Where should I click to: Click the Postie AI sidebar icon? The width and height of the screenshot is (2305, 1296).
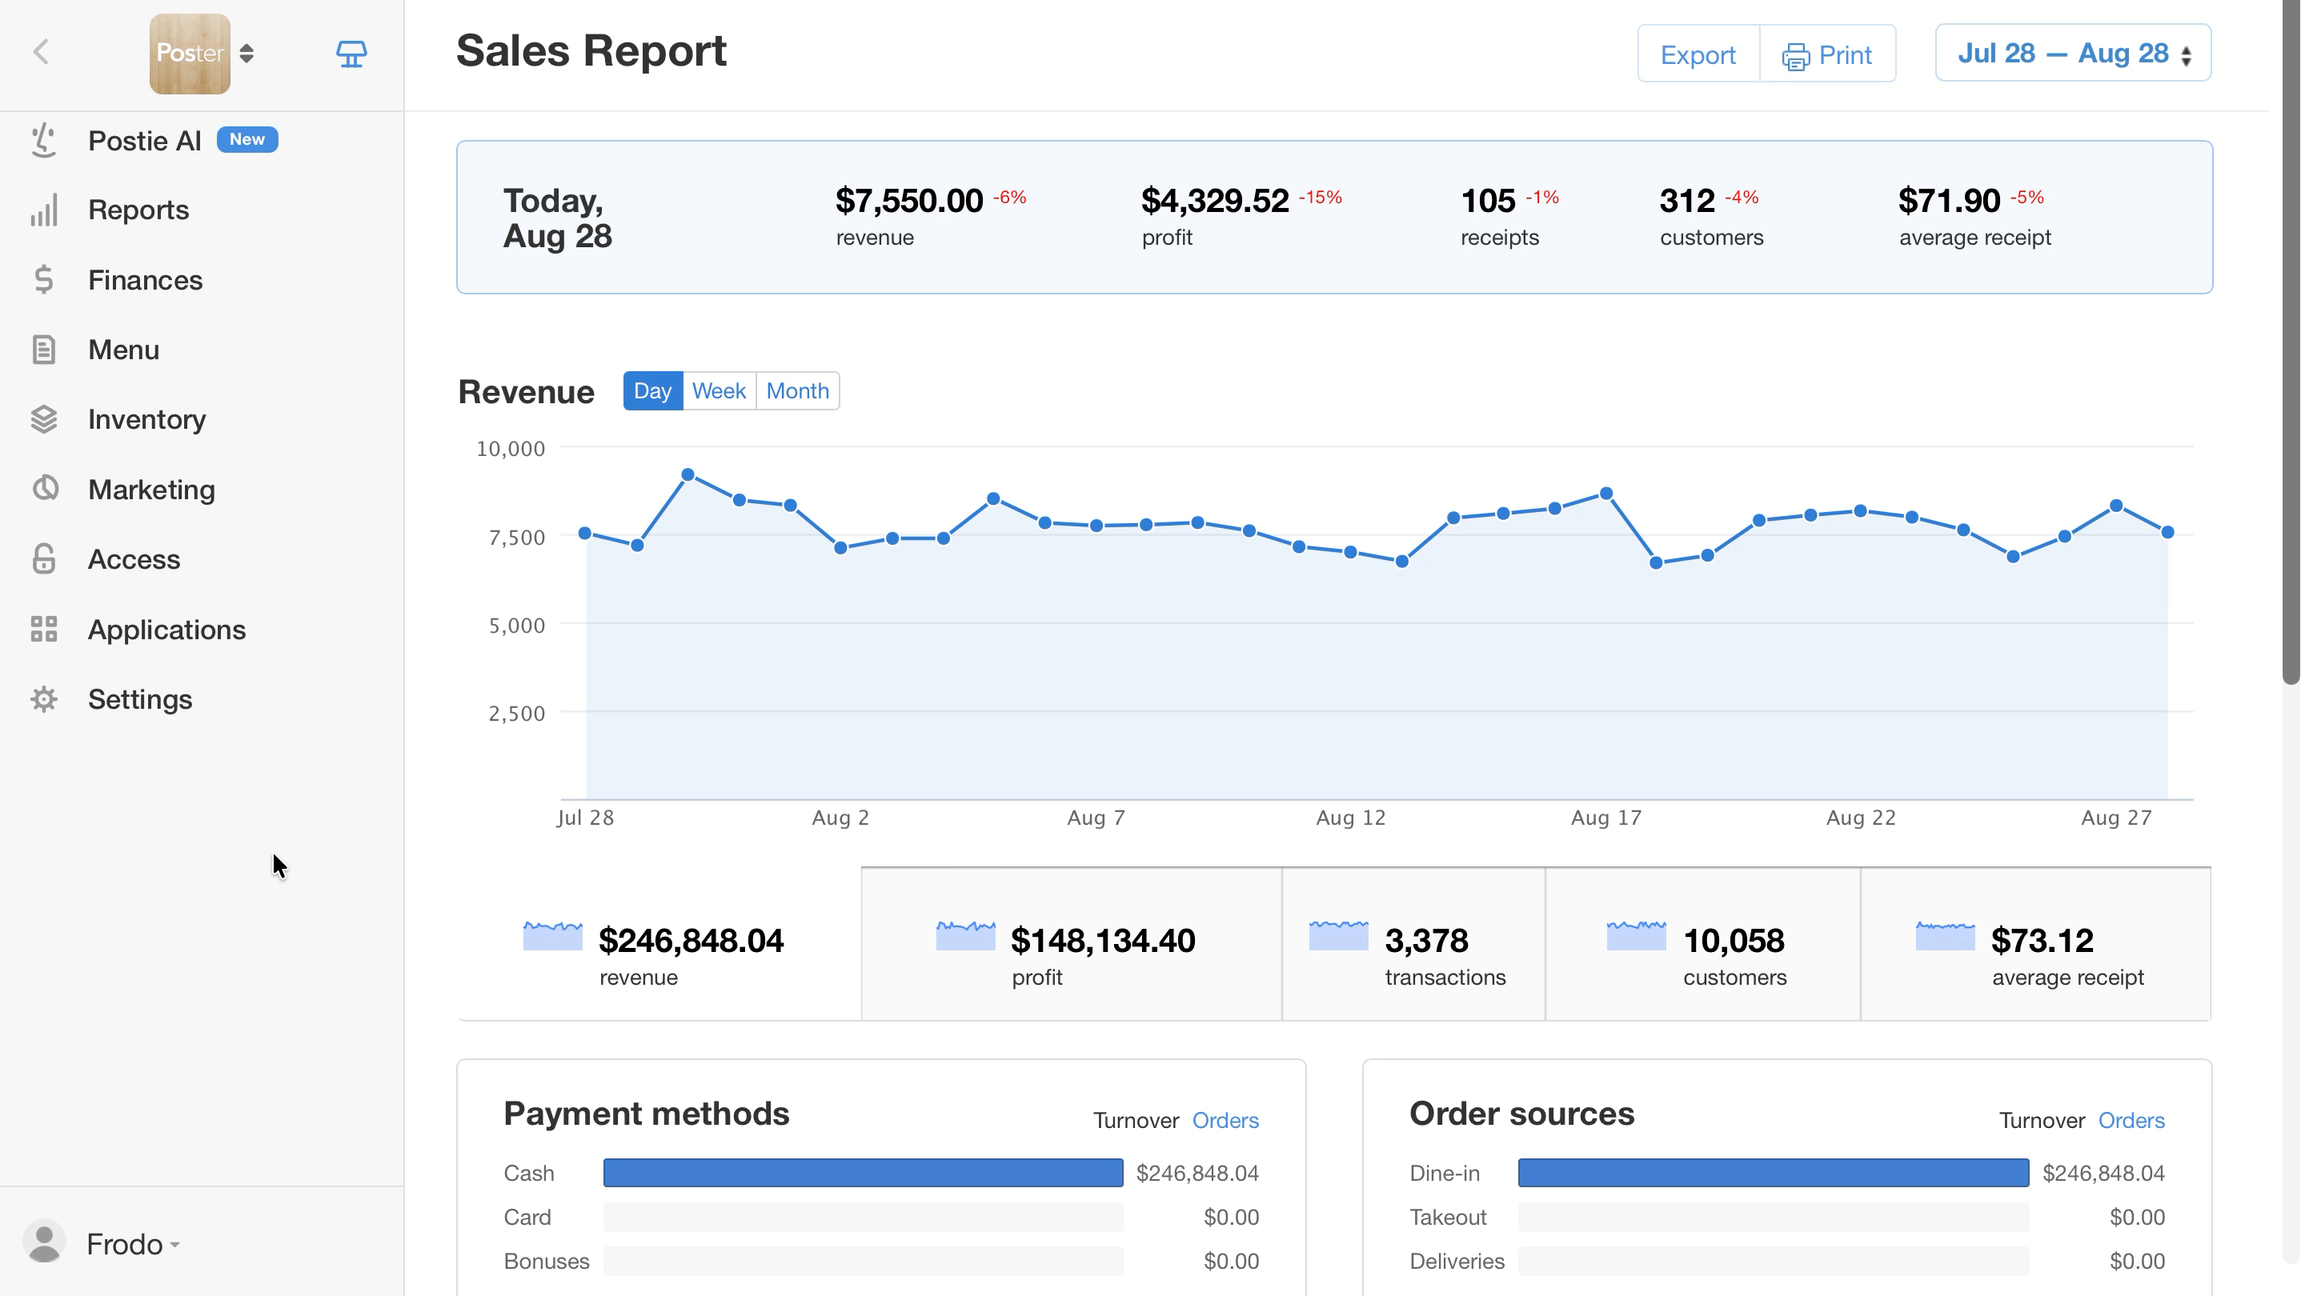click(x=44, y=141)
